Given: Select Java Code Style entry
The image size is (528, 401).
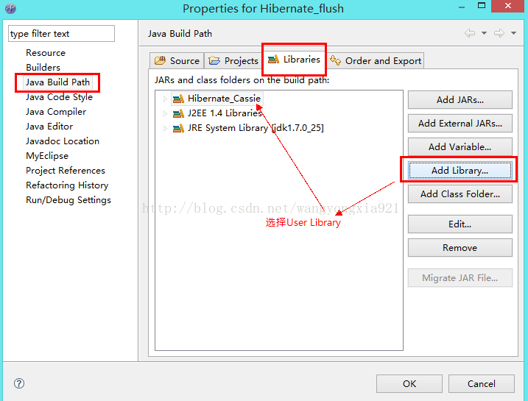Looking at the screenshot, I should [59, 97].
